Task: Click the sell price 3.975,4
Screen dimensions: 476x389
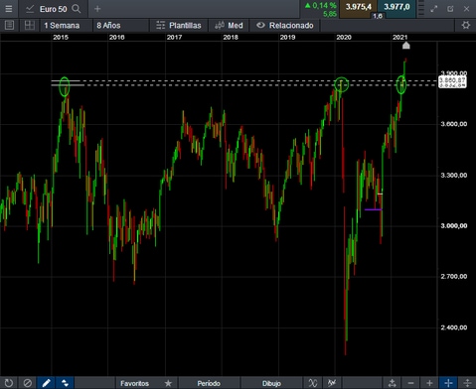Action: coord(359,8)
